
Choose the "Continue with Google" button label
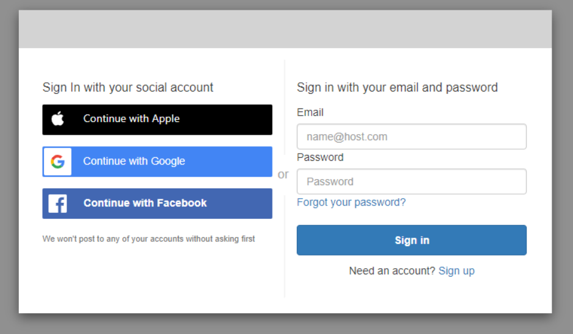point(134,162)
